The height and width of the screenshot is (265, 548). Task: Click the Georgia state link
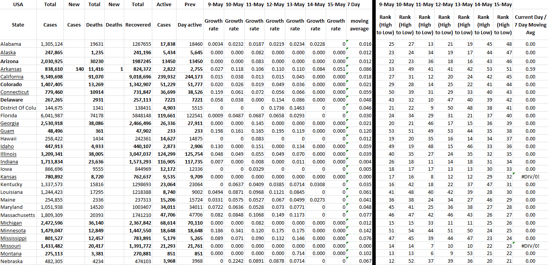9,123
